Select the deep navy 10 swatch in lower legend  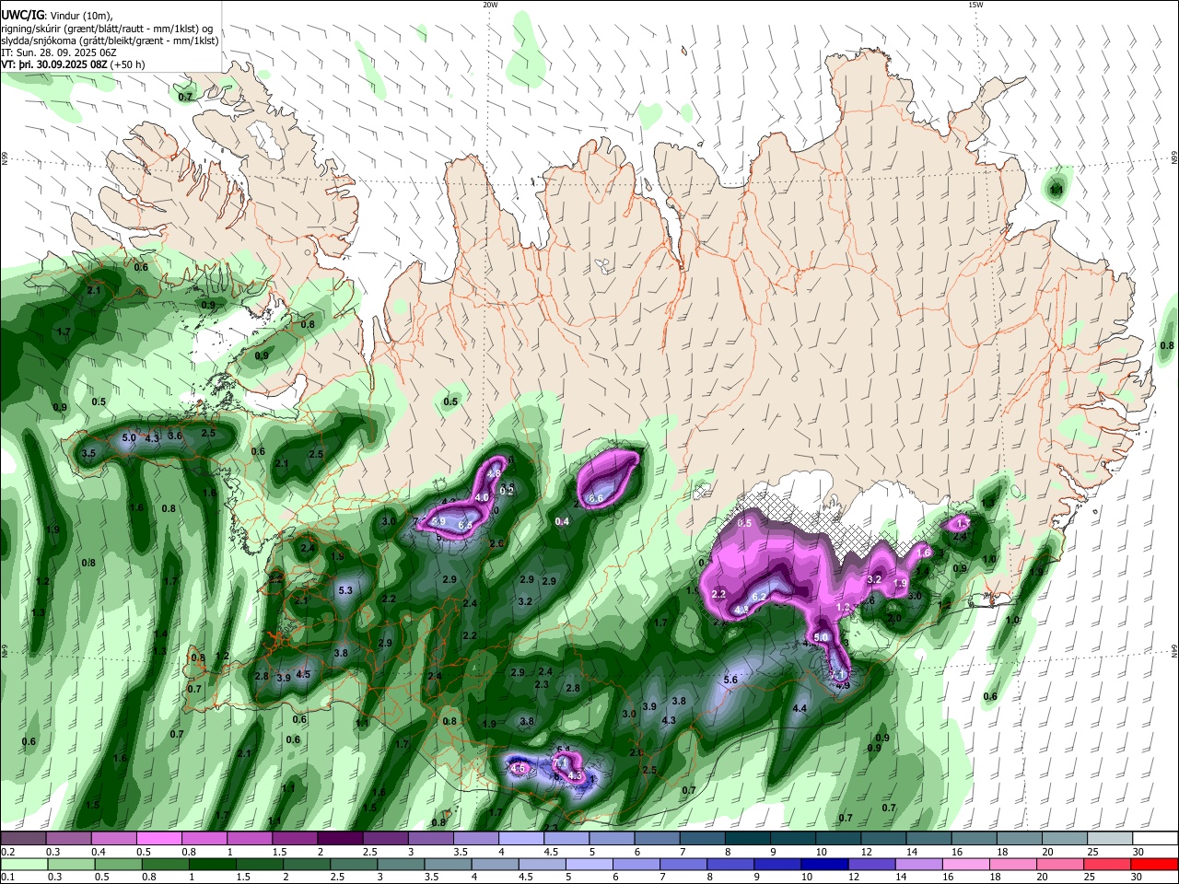pos(825,865)
